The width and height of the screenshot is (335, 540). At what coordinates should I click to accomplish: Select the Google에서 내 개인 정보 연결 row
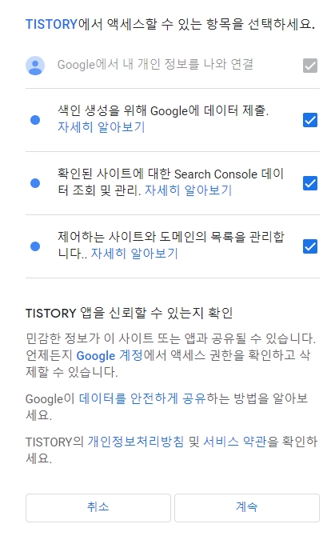pyautogui.click(x=173, y=66)
